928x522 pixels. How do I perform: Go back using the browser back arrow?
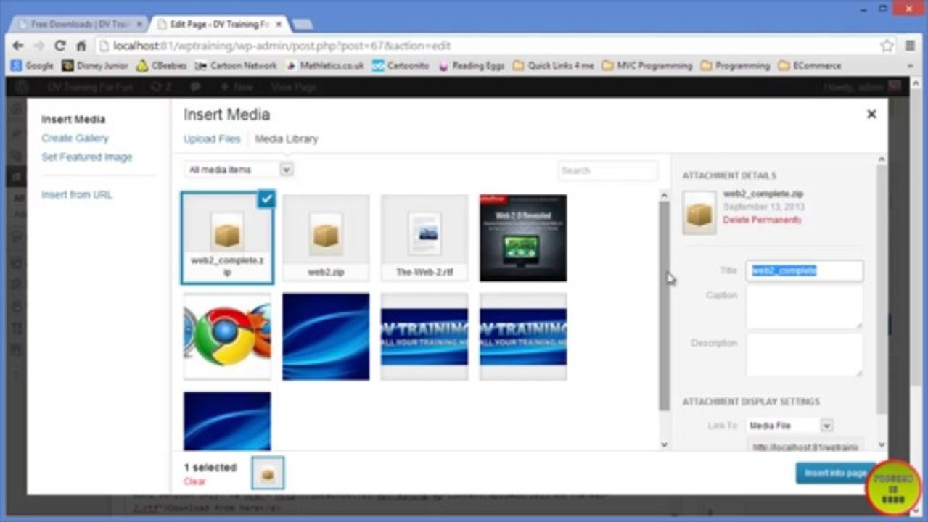click(18, 46)
